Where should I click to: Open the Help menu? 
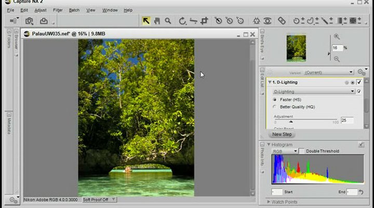click(x=128, y=10)
